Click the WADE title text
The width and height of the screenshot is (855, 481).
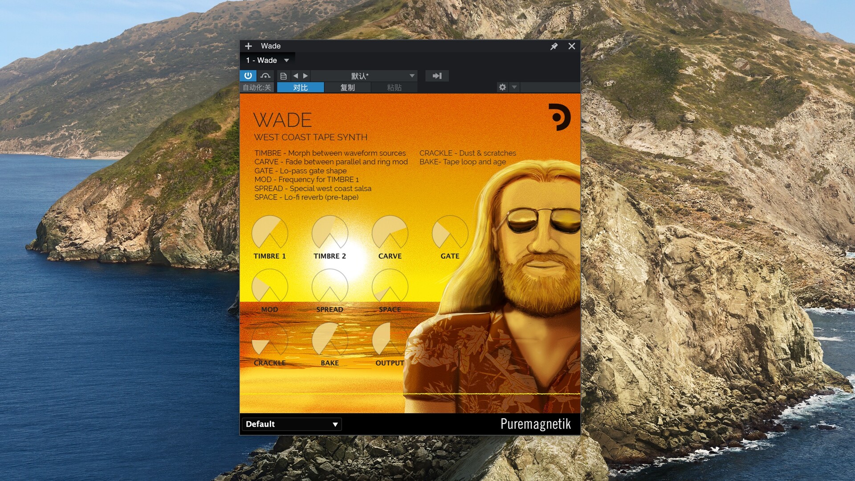pyautogui.click(x=283, y=120)
